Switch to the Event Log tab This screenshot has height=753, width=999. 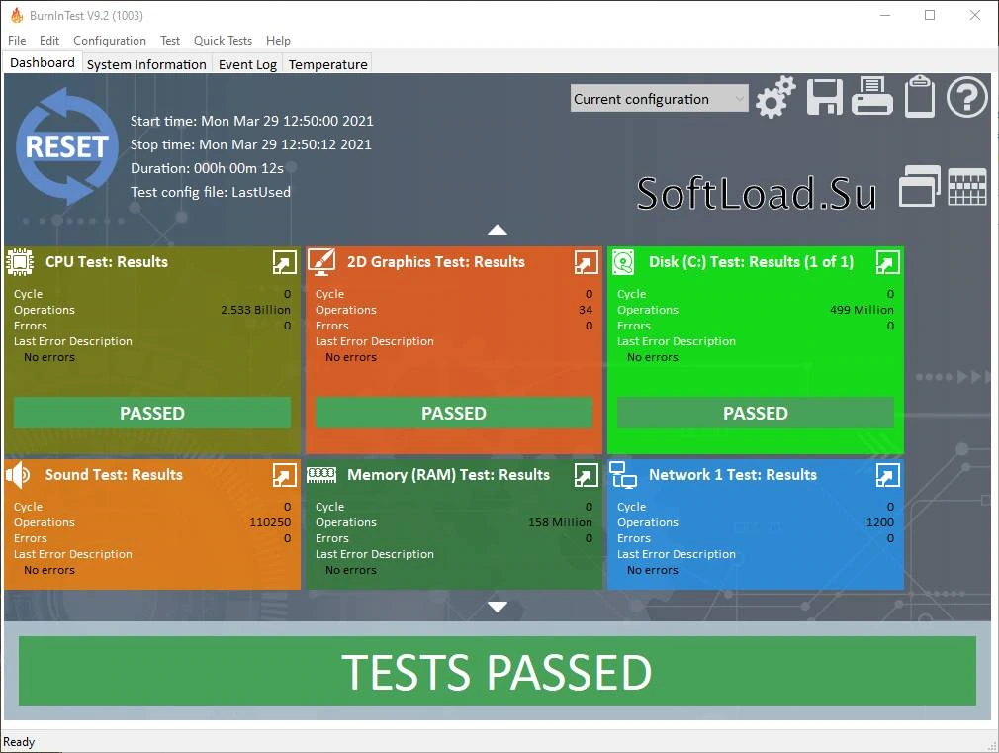(x=247, y=64)
